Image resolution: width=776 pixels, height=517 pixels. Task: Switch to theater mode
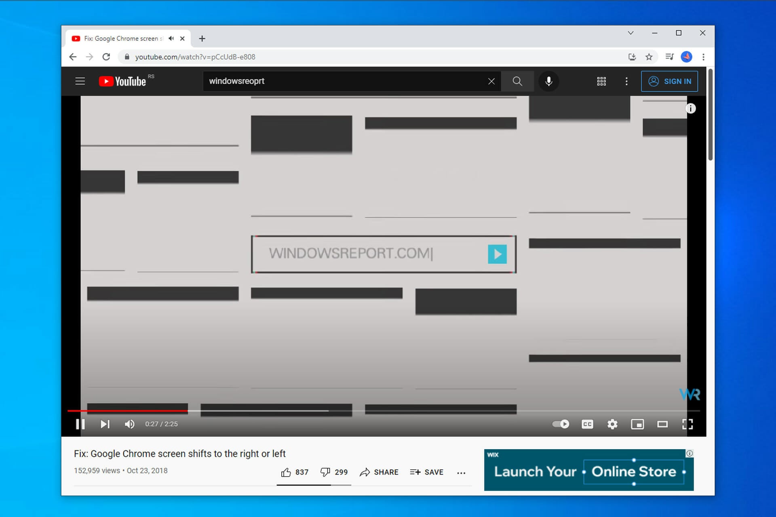662,424
